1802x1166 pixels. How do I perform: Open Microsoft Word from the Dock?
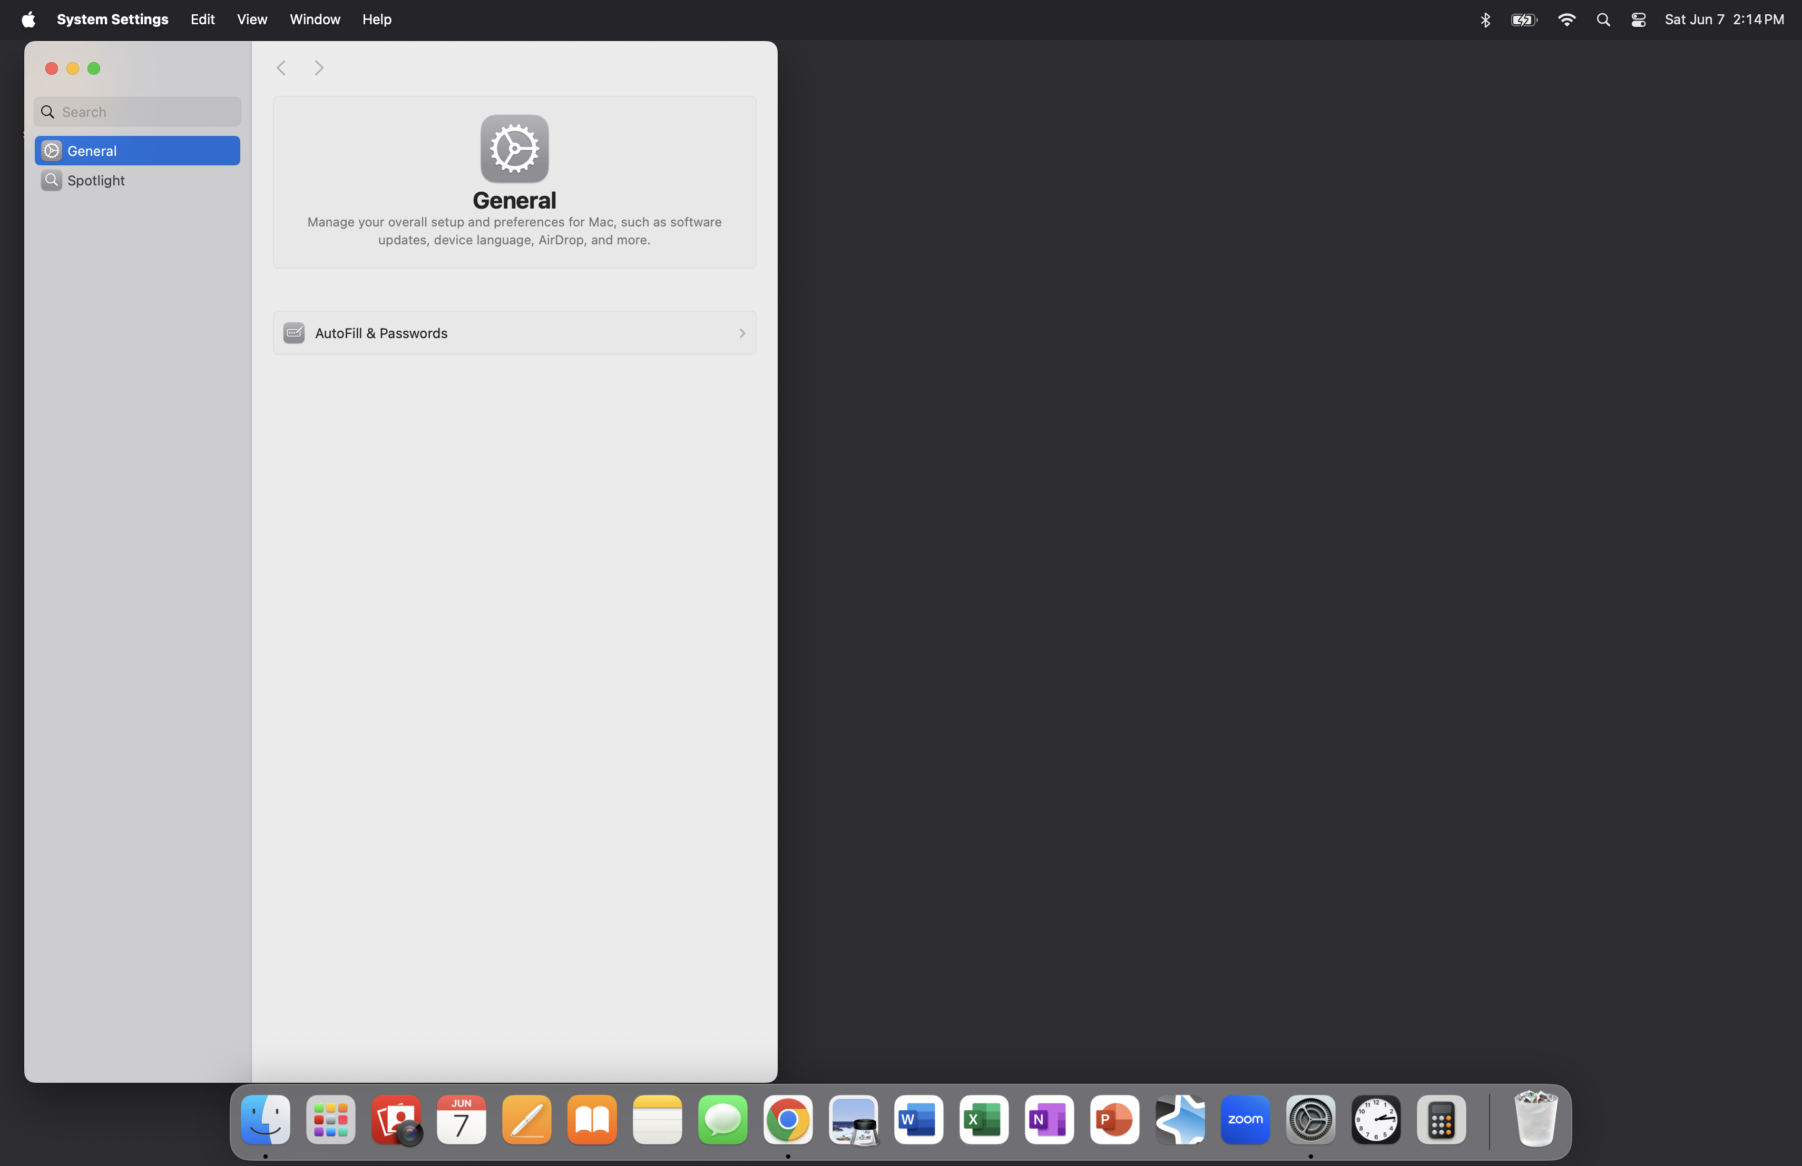(x=918, y=1119)
